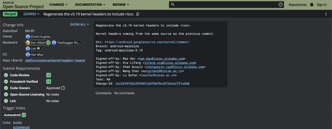
Task: Click the Code-Owners help question icon
Action: tap(63, 88)
